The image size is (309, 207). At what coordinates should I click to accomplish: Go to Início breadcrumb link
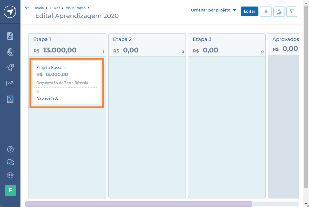pos(39,8)
